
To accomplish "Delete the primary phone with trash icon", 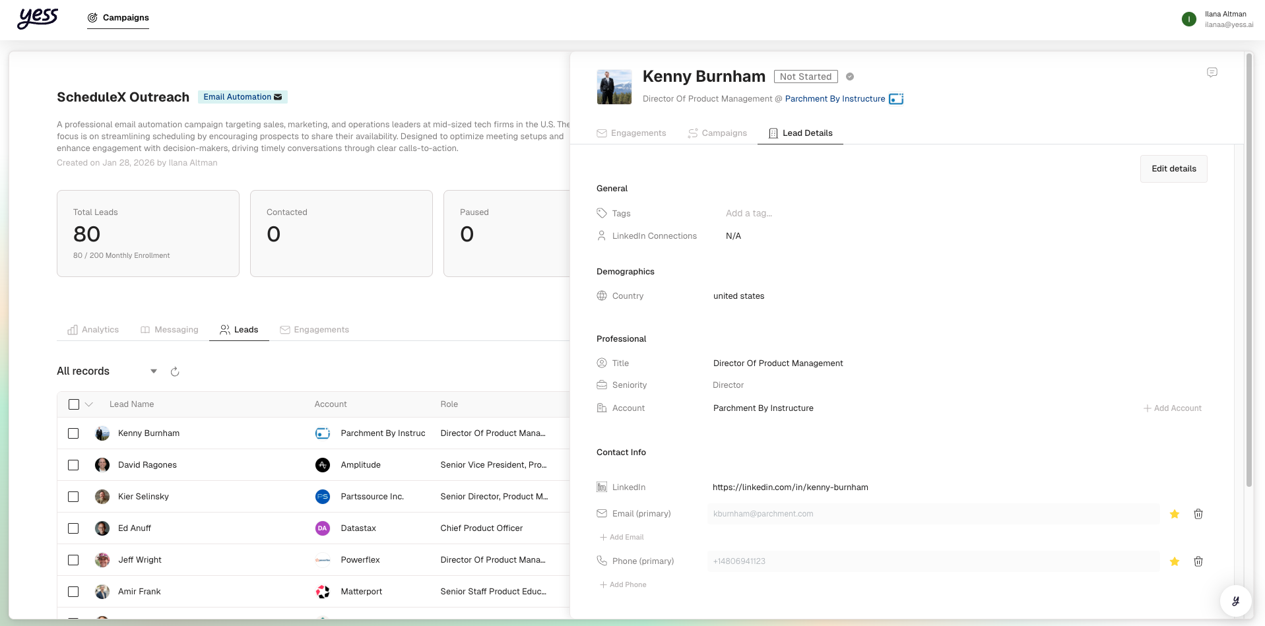I will (1198, 561).
